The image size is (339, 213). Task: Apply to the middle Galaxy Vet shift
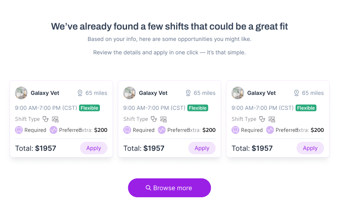(202, 148)
